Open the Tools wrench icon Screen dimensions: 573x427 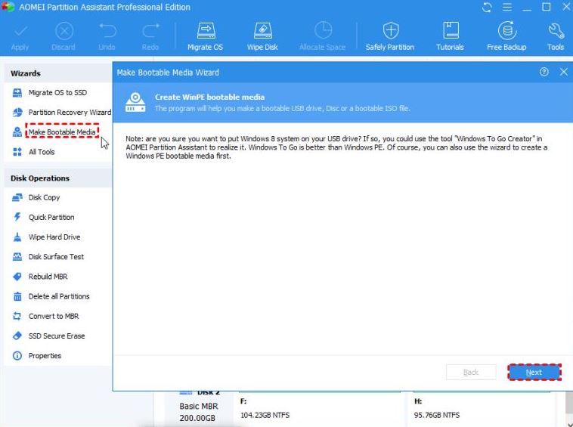(556, 31)
